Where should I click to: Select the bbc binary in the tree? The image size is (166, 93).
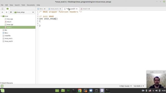coord(6,30)
